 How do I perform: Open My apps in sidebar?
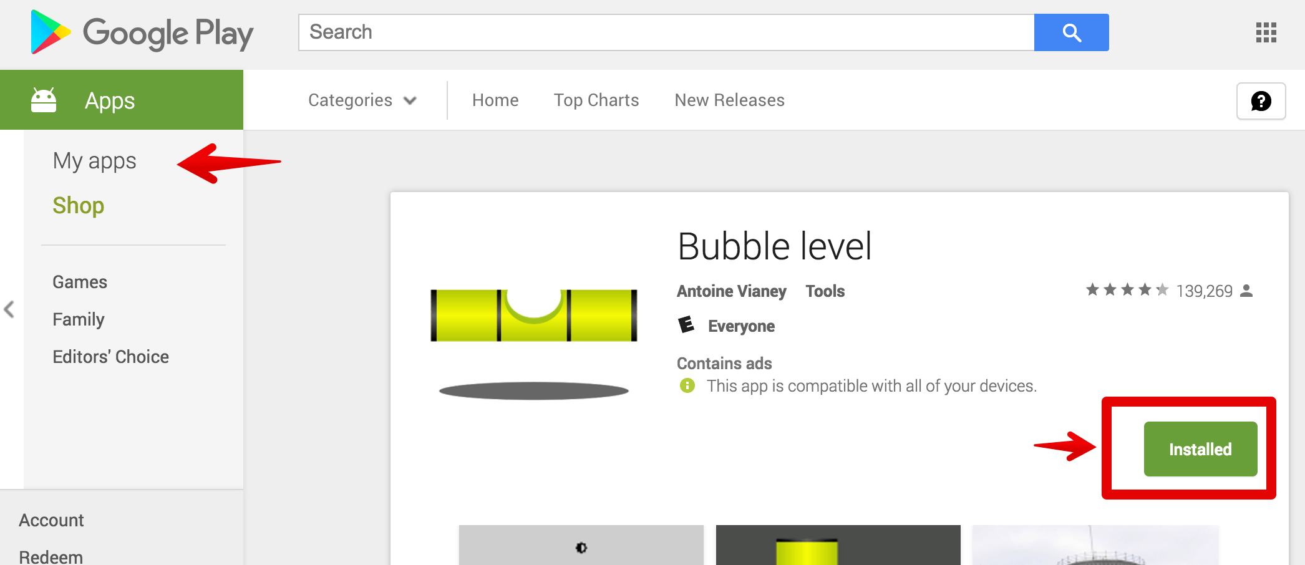[95, 161]
